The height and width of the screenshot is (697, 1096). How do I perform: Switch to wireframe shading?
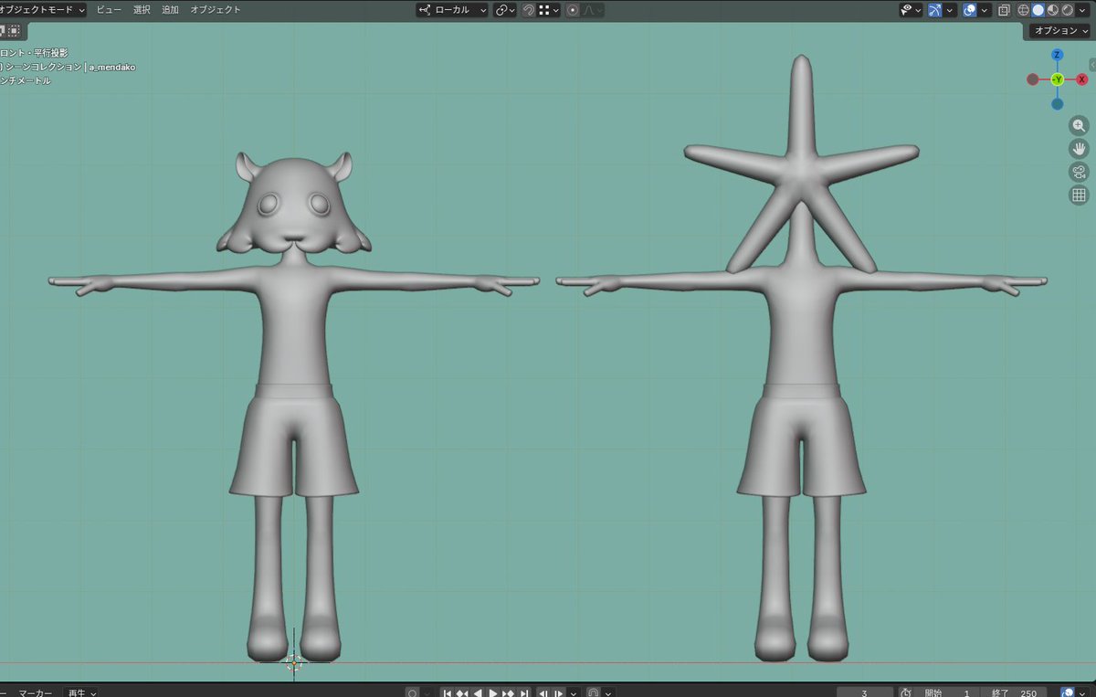1024,10
